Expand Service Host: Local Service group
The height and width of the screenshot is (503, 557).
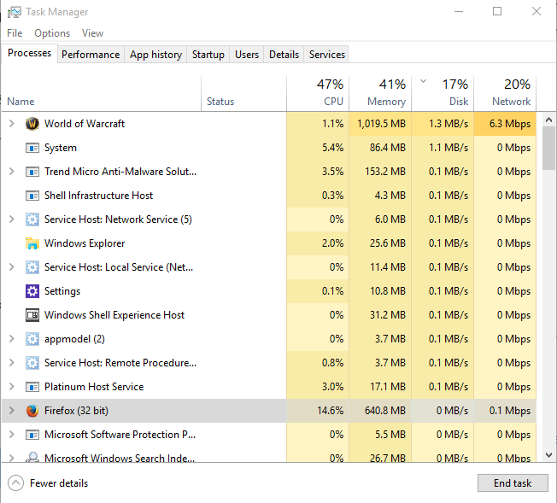click(x=12, y=267)
